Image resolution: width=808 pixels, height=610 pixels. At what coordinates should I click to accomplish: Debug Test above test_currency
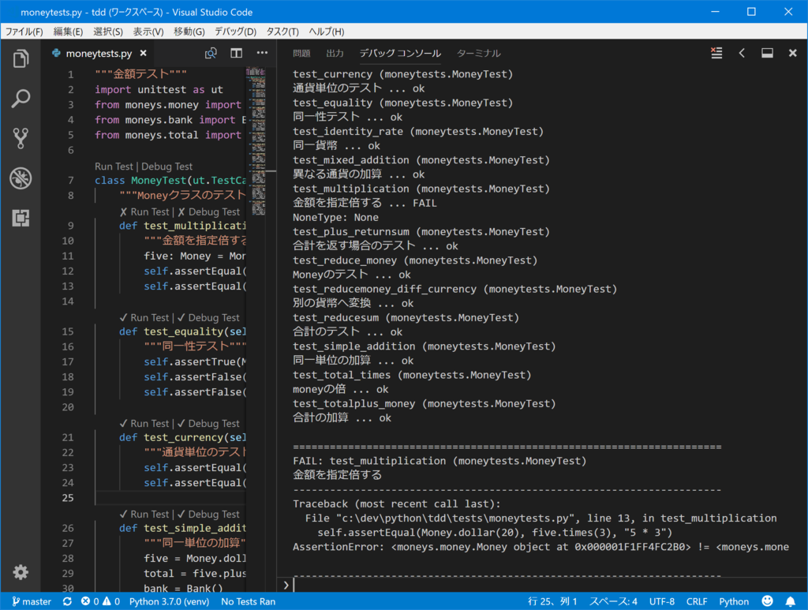(x=208, y=424)
